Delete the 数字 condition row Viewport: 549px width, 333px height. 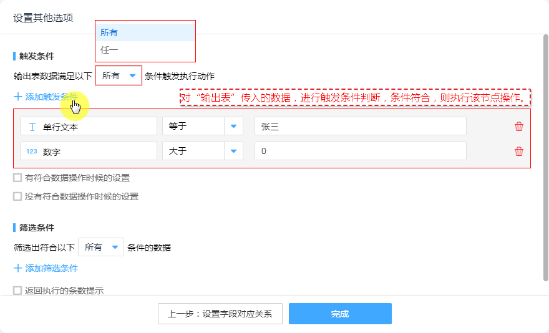pos(518,152)
